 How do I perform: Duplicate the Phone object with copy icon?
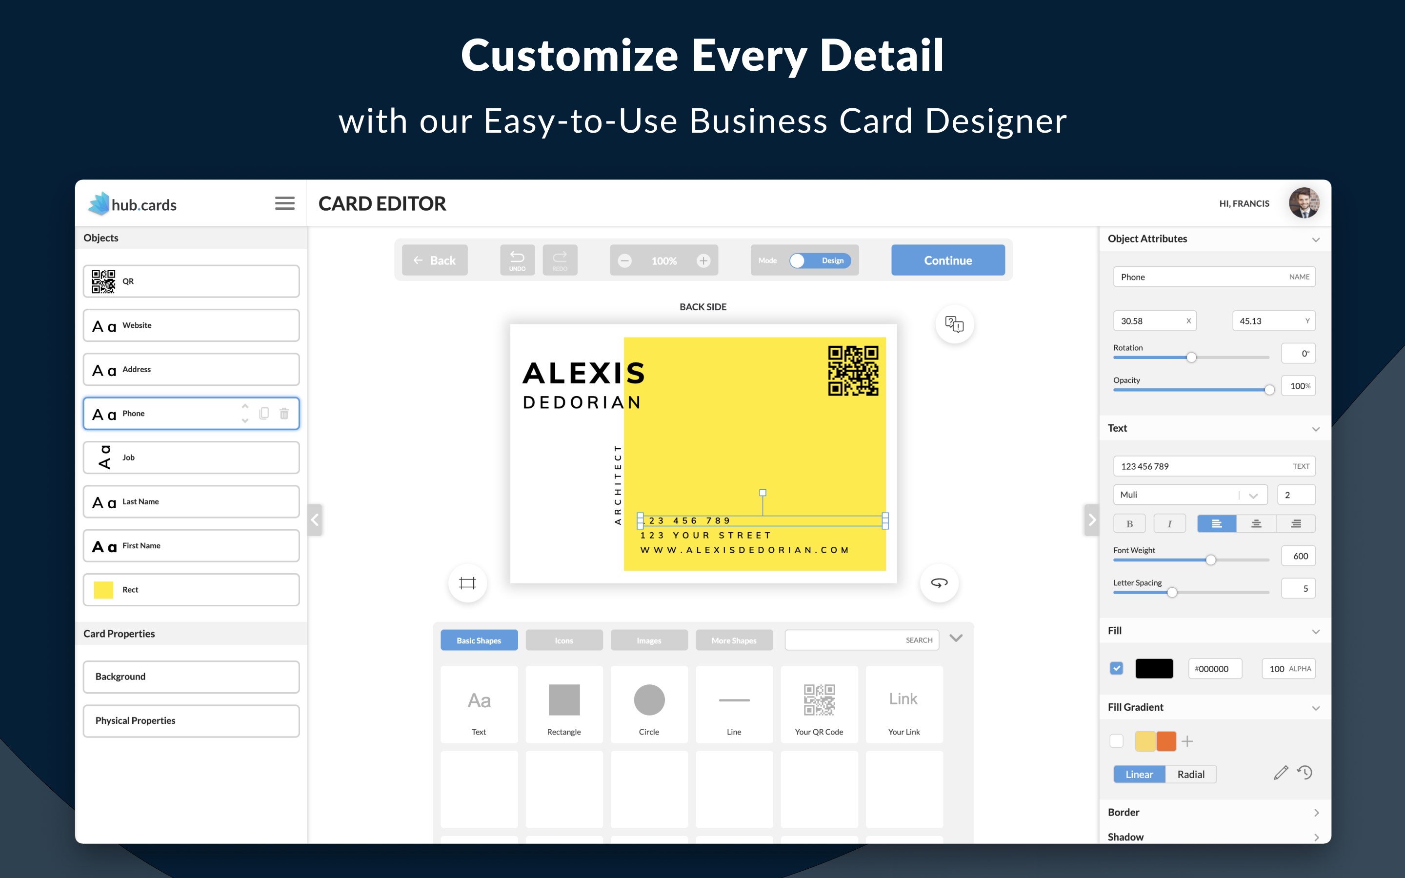tap(263, 414)
